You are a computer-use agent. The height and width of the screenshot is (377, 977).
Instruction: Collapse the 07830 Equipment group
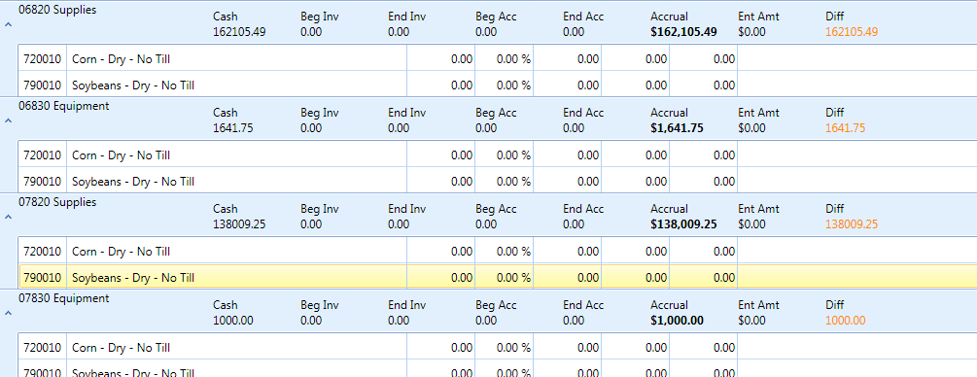(x=8, y=313)
